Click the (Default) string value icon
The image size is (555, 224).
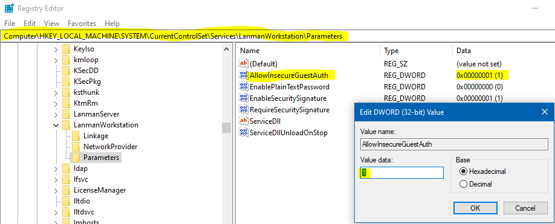coord(244,63)
